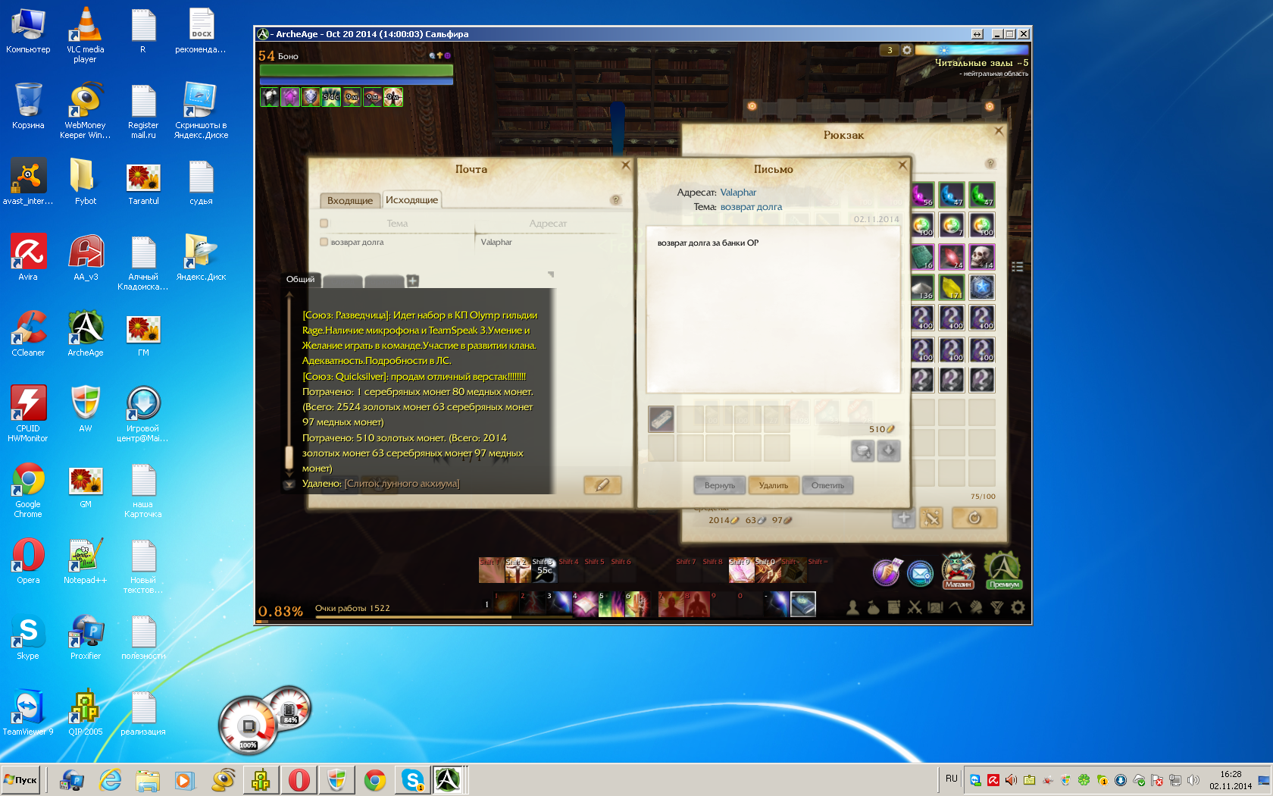Click the возврат долга subject in mail list
Screen dimensions: 1273x796
pos(357,243)
